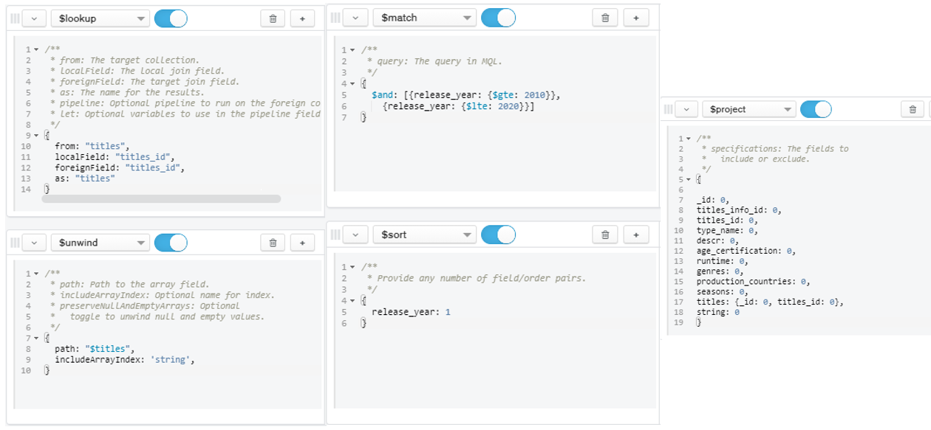Turn off the $project stage toggle

(x=816, y=109)
